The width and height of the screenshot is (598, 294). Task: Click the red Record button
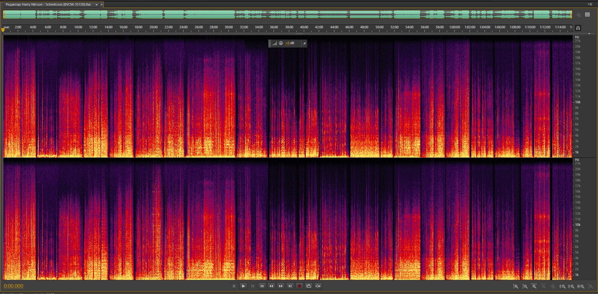coord(299,286)
